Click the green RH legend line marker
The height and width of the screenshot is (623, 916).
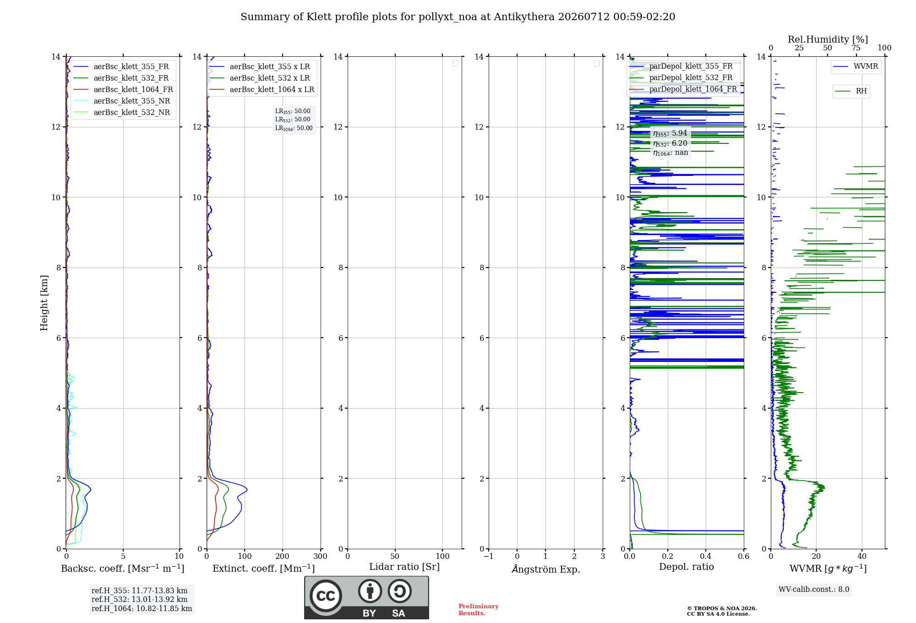pyautogui.click(x=843, y=91)
